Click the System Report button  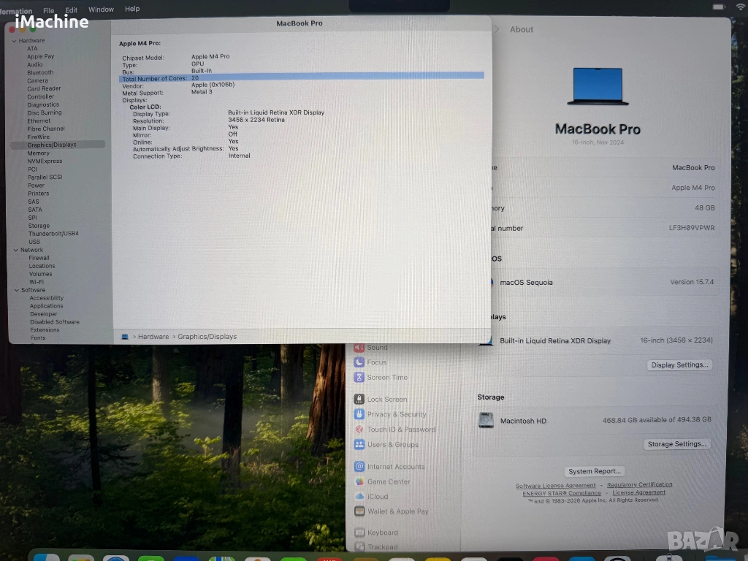595,471
